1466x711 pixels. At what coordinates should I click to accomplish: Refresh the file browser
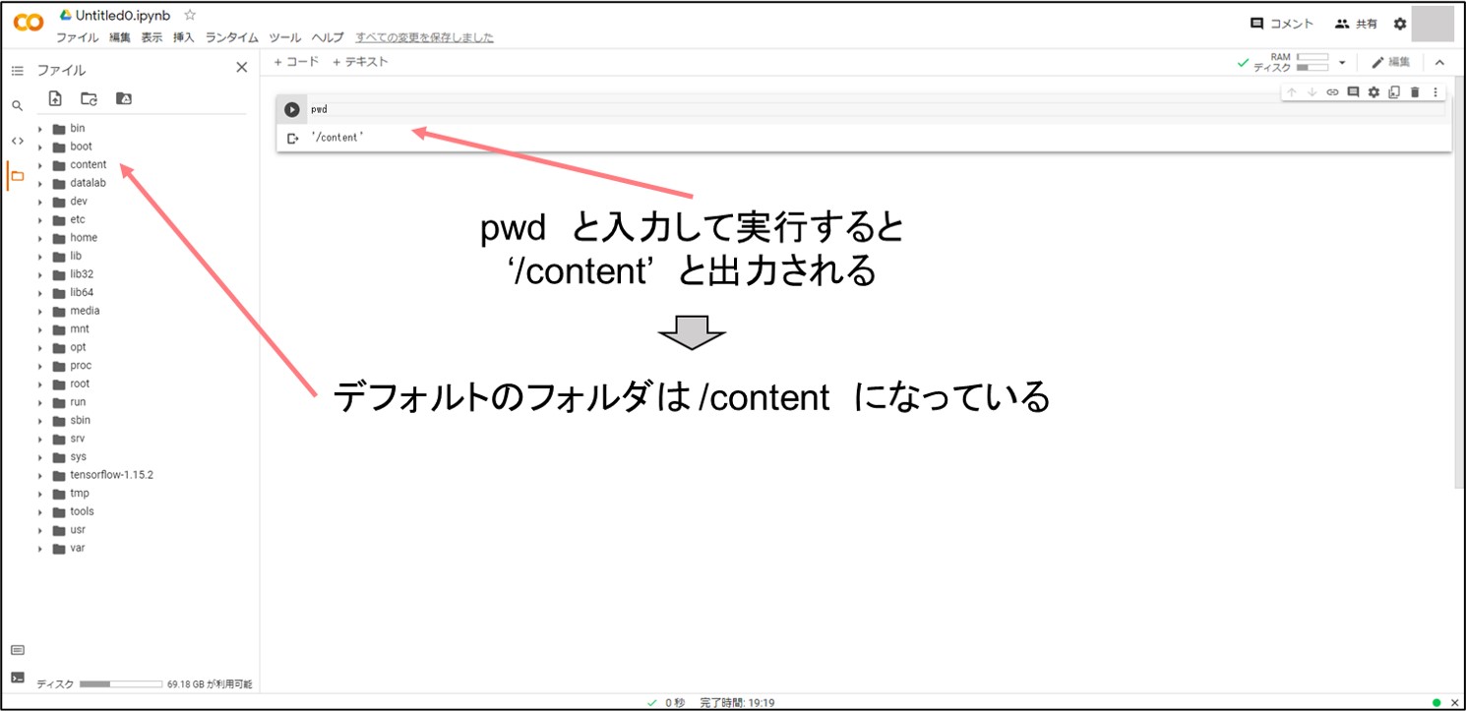tap(89, 98)
